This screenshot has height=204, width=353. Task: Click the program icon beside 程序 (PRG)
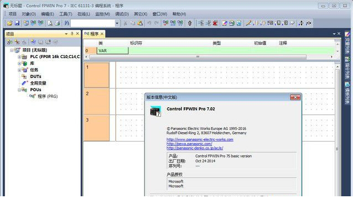(x=33, y=96)
